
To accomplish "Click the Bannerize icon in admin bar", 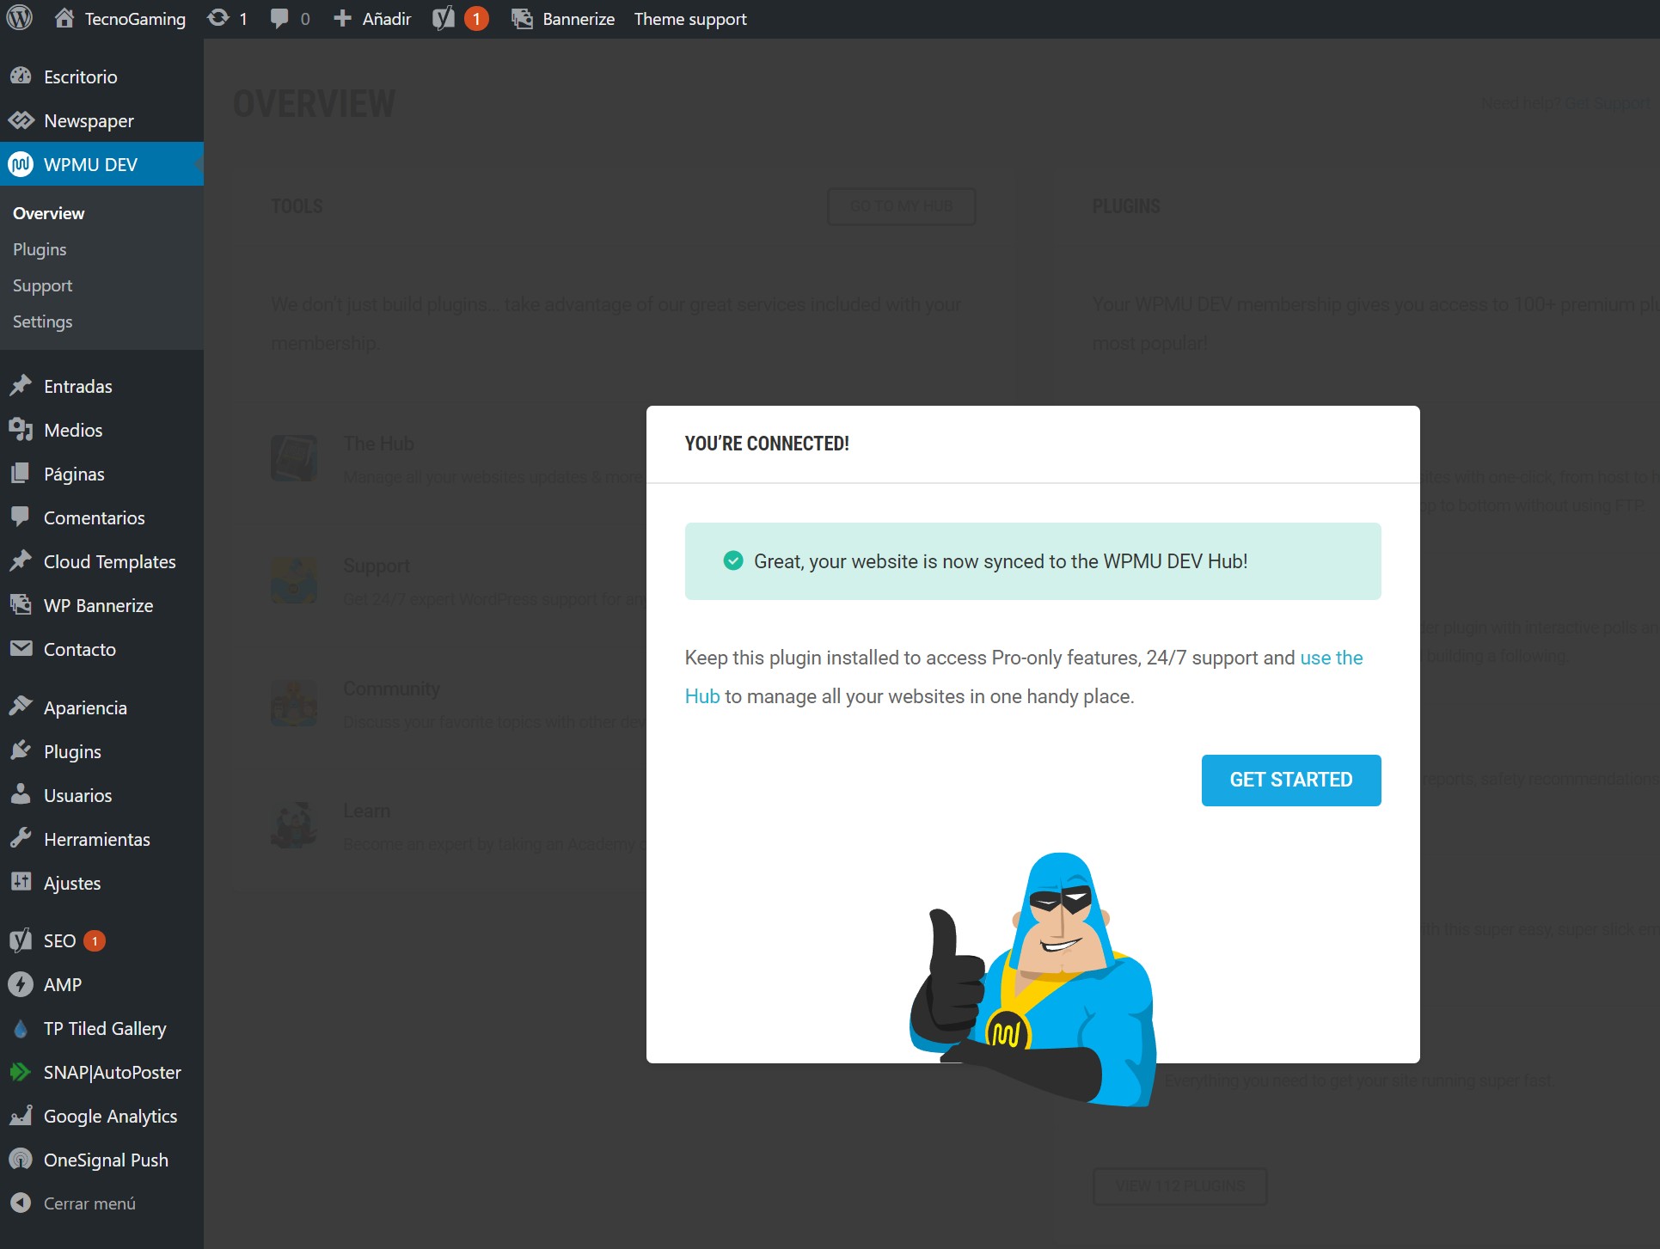I will (522, 18).
